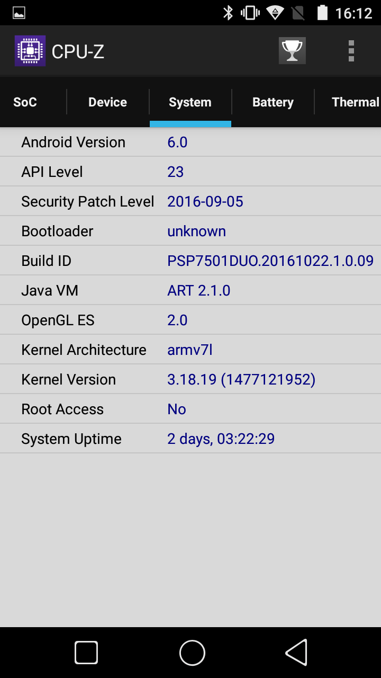Go to the Thermal tab
Screen dimensions: 381x678
355,102
